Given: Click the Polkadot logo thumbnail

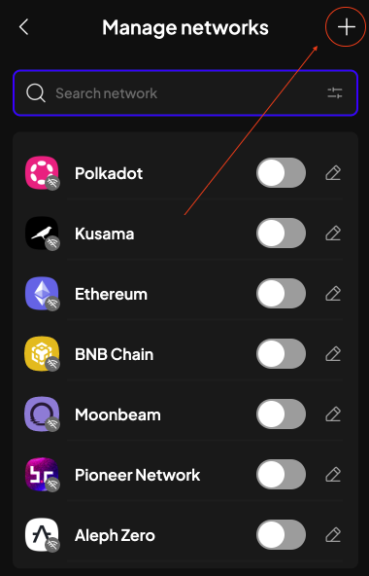Looking at the screenshot, I should 42,173.
